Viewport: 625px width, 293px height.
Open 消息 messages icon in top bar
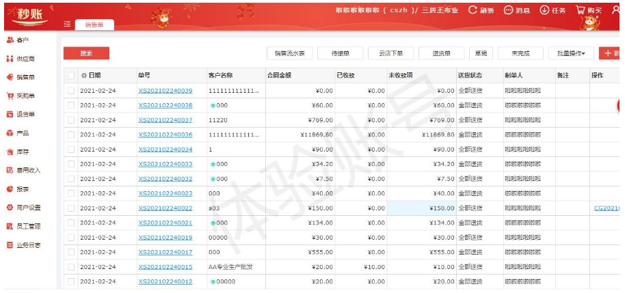pos(508,11)
